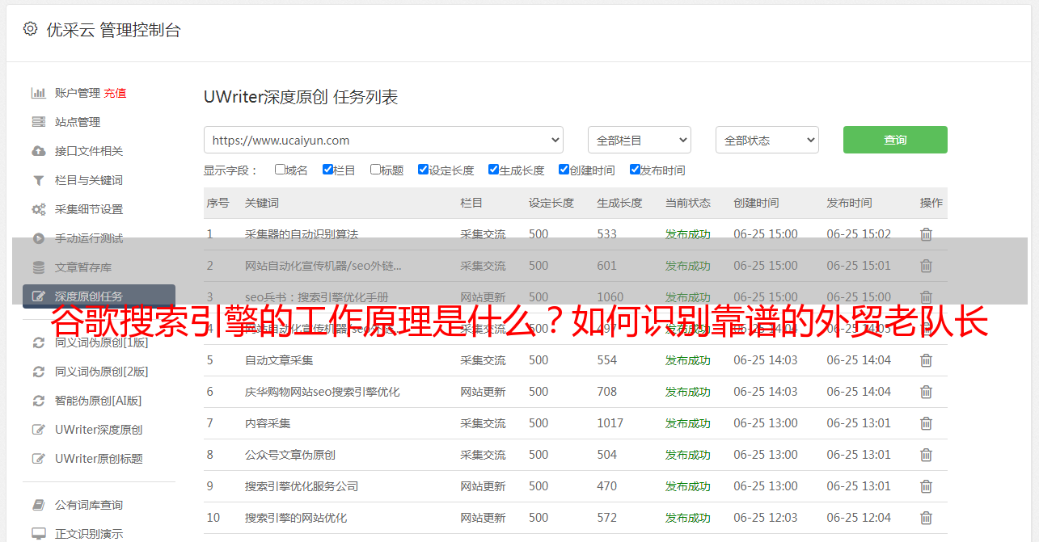Click the red 充值 link
The height and width of the screenshot is (542, 1039).
click(115, 93)
